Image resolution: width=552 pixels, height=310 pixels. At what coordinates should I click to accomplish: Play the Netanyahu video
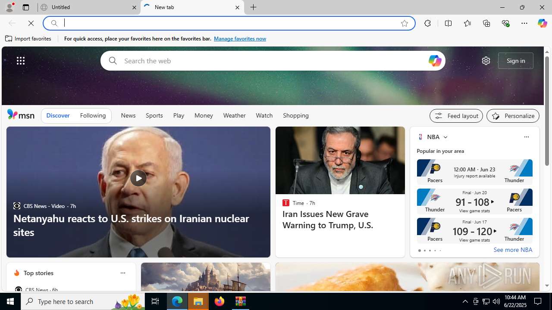(138, 178)
